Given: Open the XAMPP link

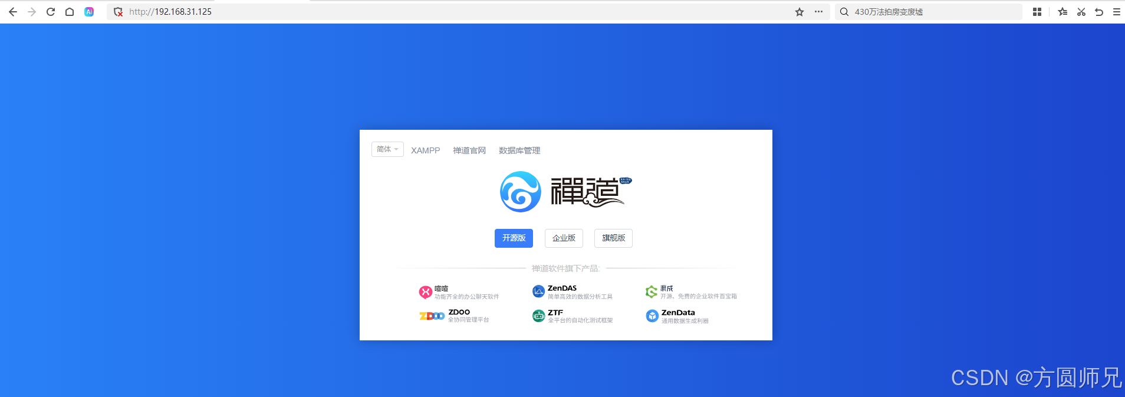Looking at the screenshot, I should [x=426, y=150].
